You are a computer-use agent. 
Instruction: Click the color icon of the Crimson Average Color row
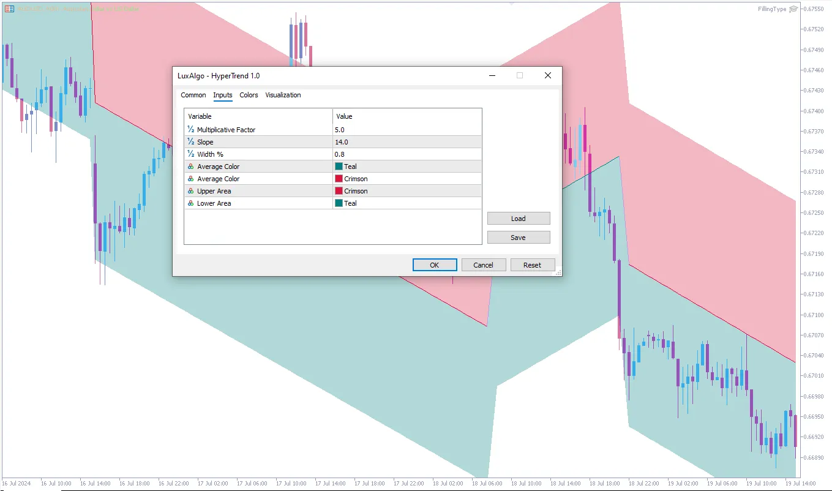tap(191, 179)
